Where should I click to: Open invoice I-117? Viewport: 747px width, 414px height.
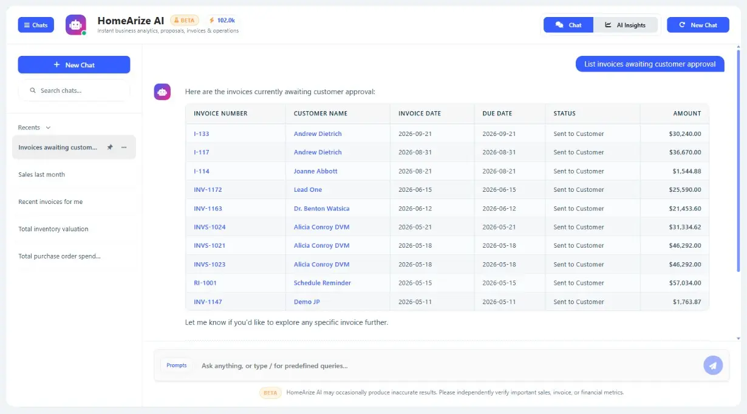point(202,152)
